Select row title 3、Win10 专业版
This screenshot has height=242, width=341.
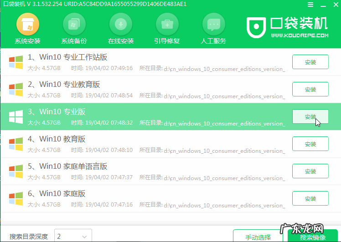coord(57,112)
